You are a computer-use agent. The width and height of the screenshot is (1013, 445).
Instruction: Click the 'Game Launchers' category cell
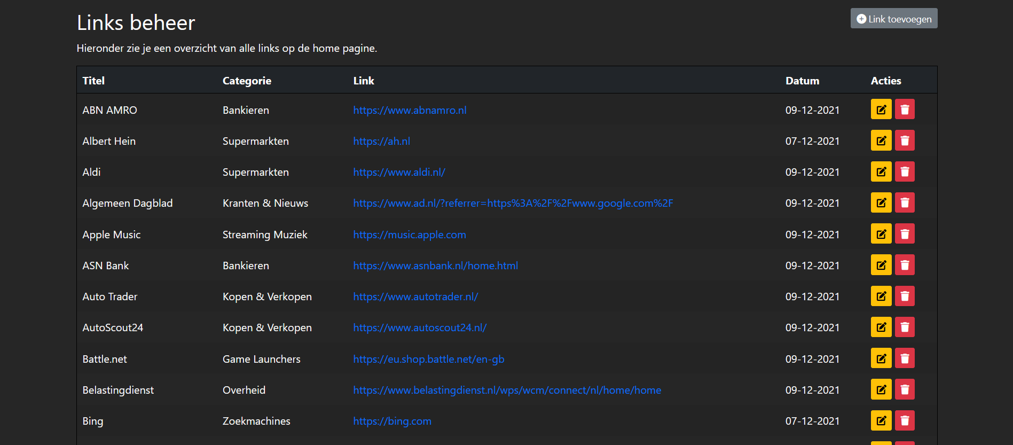pyautogui.click(x=262, y=359)
